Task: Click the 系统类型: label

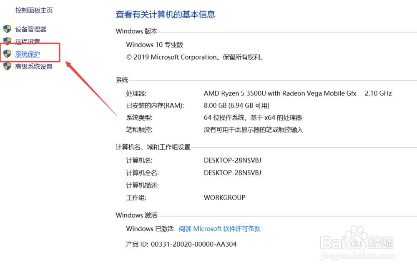Action: [139, 117]
